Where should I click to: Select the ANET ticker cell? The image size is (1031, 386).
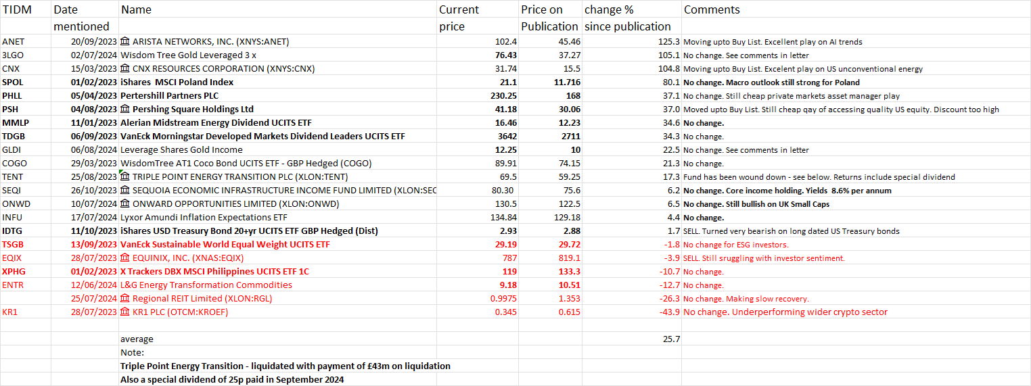26,42
